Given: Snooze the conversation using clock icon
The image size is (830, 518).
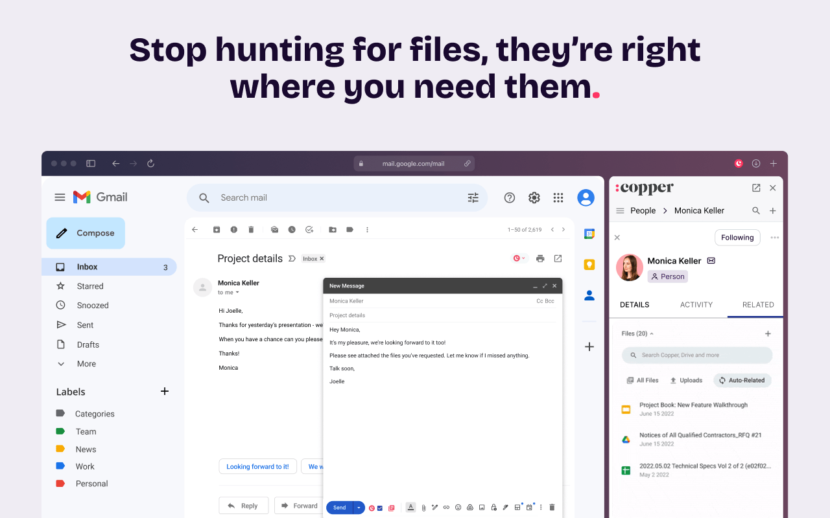Looking at the screenshot, I should 292,229.
